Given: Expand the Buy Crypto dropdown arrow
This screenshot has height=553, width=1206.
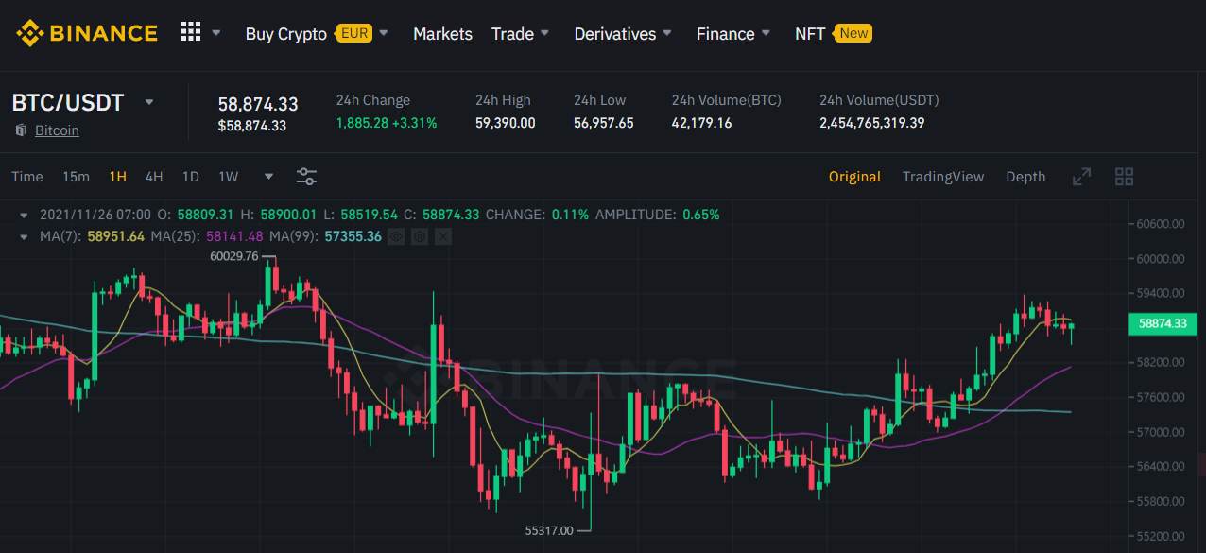Looking at the screenshot, I should 383,33.
